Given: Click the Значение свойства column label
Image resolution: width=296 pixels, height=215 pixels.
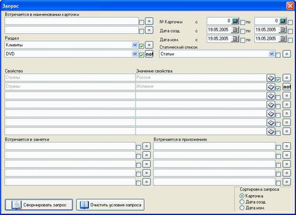Looking at the screenshot, I should tap(154, 71).
